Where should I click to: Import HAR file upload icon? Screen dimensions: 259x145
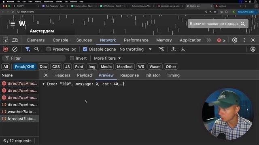(x=173, y=49)
